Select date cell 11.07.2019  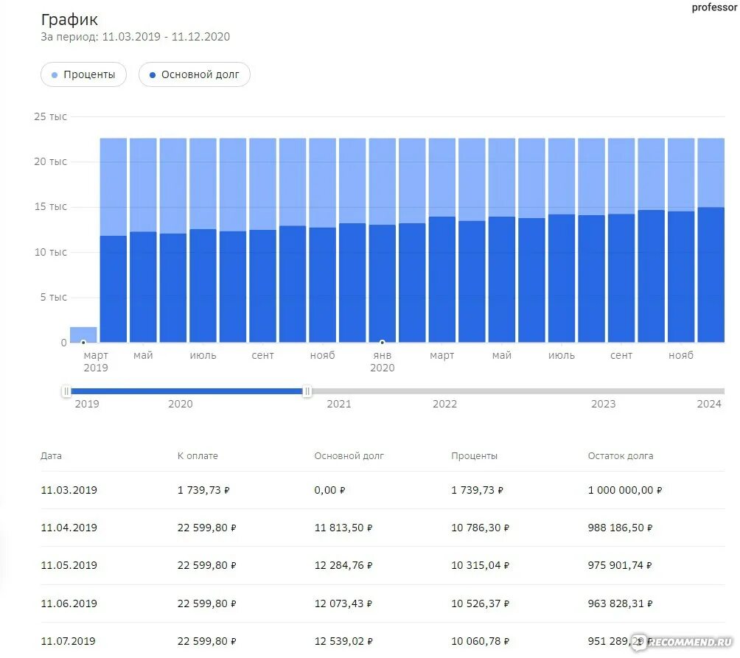point(69,641)
